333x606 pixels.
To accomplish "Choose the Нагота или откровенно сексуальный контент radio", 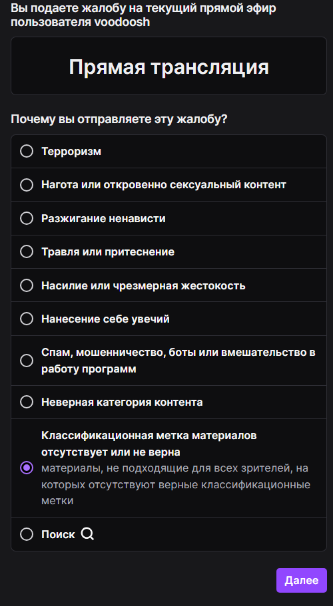I will (x=26, y=185).
